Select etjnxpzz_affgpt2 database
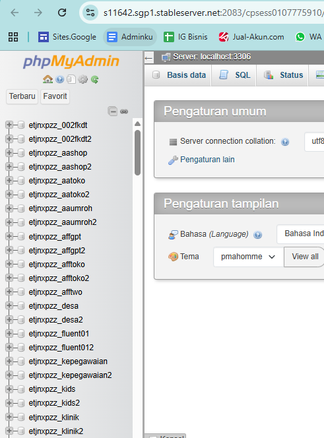Viewport: 324px width, 438px height. point(57,251)
